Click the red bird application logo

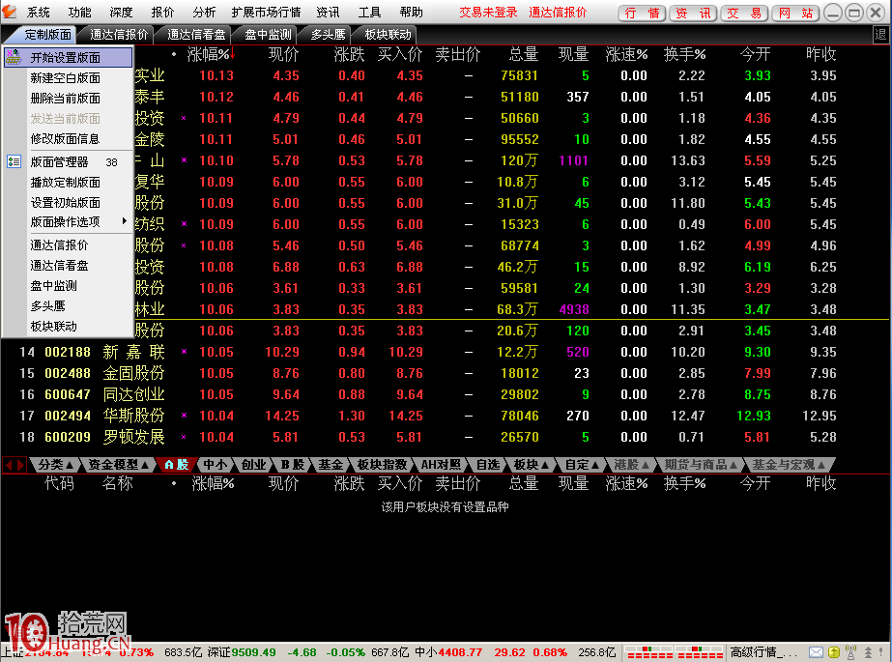coord(10,12)
